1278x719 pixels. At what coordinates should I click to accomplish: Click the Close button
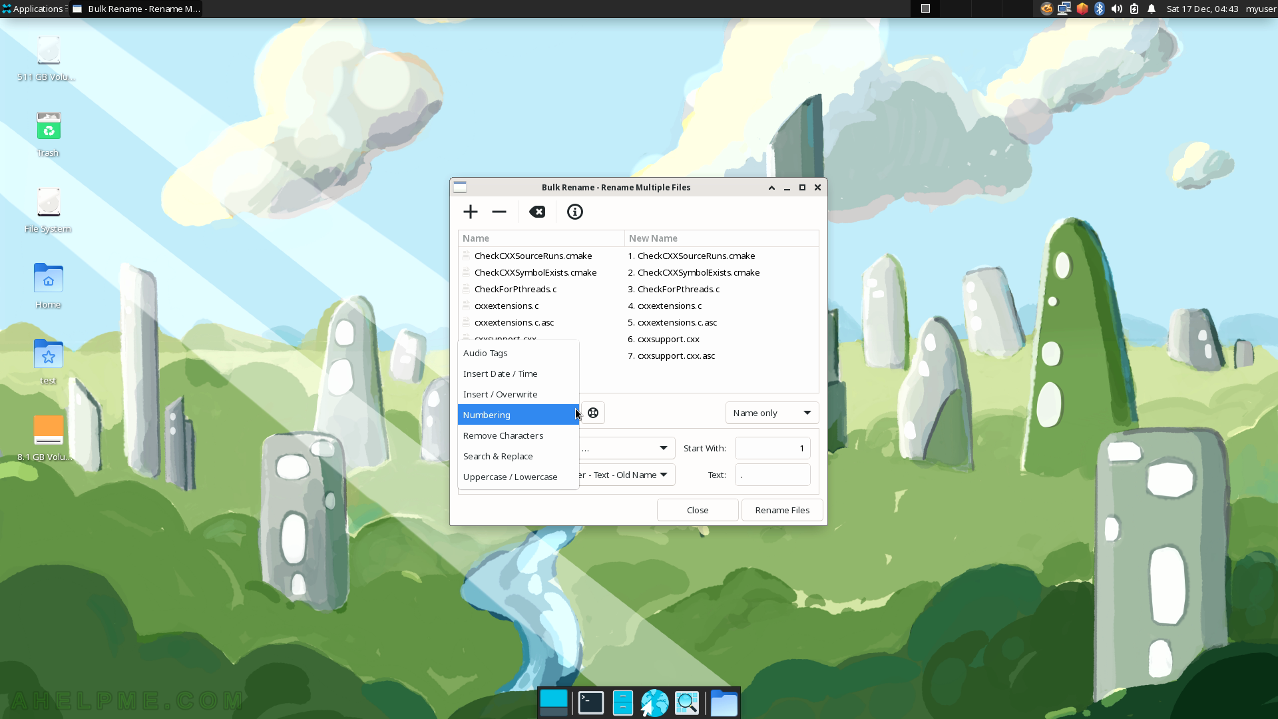point(698,510)
